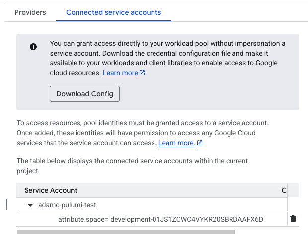308x238 pixels.
Task: Click the Service Account column header
Action: coord(51,190)
